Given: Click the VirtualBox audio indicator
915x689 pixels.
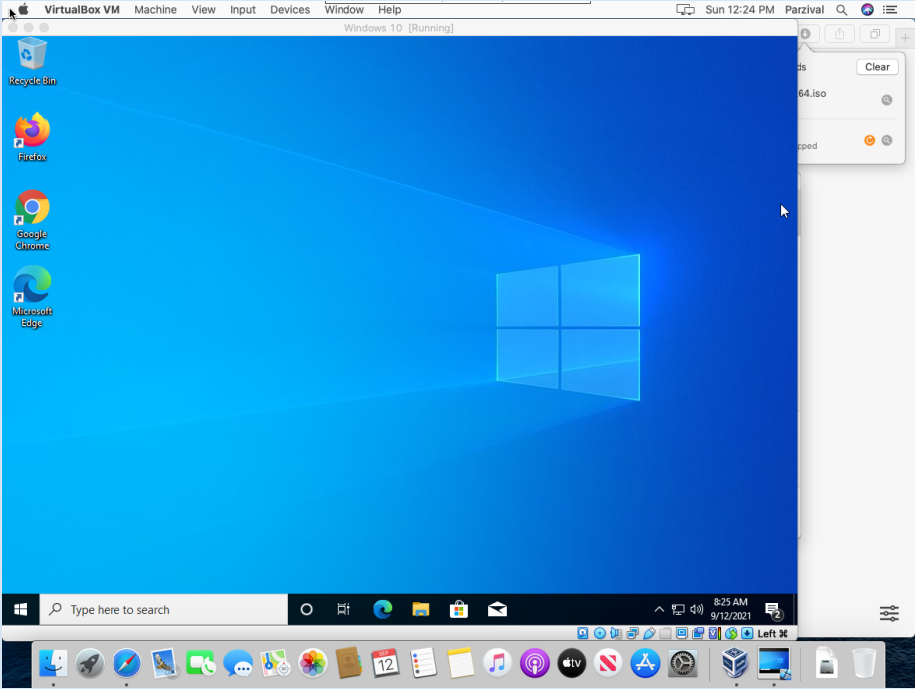Looking at the screenshot, I should tap(616, 633).
